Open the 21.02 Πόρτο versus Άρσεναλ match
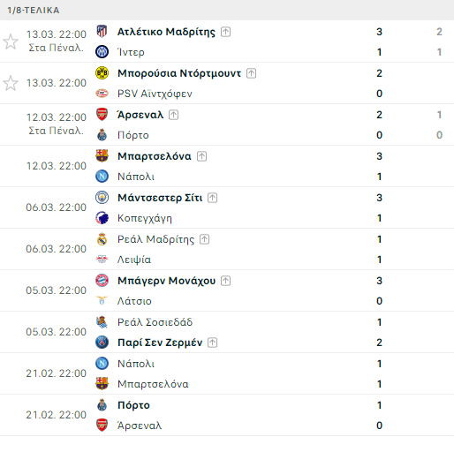Screen dimensions: 454x452 click(227, 415)
